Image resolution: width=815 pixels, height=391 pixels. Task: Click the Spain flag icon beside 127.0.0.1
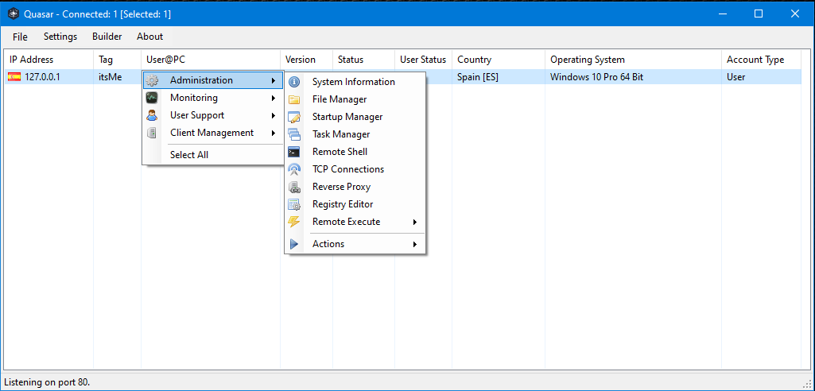pyautogui.click(x=14, y=77)
